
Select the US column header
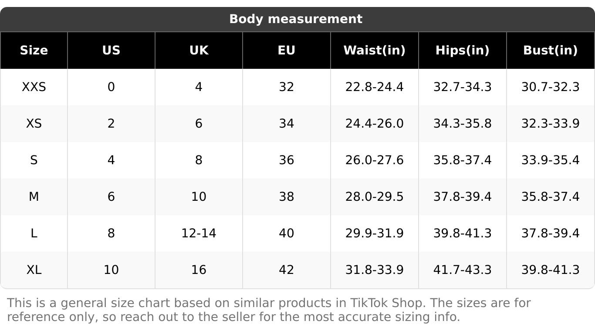coord(111,50)
